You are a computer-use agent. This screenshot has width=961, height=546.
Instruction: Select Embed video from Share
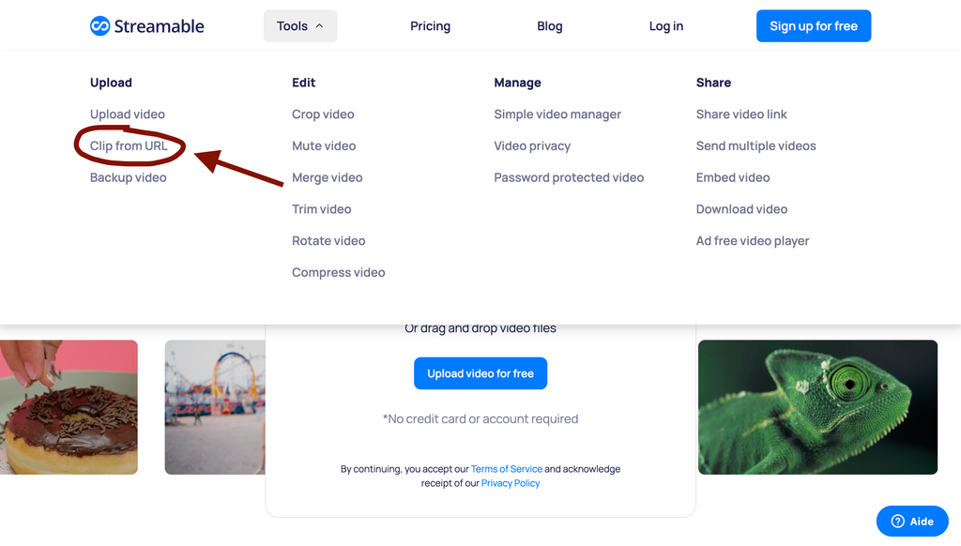[733, 177]
